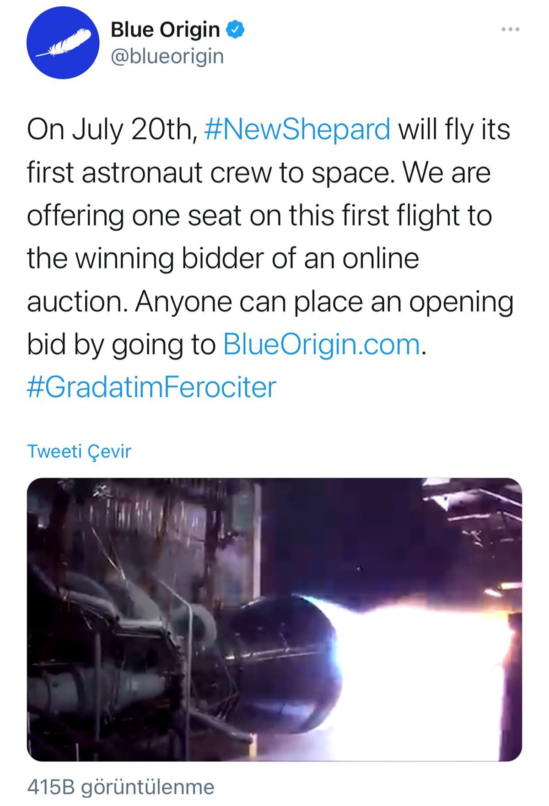Tap the tweet text starting 'On July 20th'
Screen dimensions: 549x806
click(270, 258)
